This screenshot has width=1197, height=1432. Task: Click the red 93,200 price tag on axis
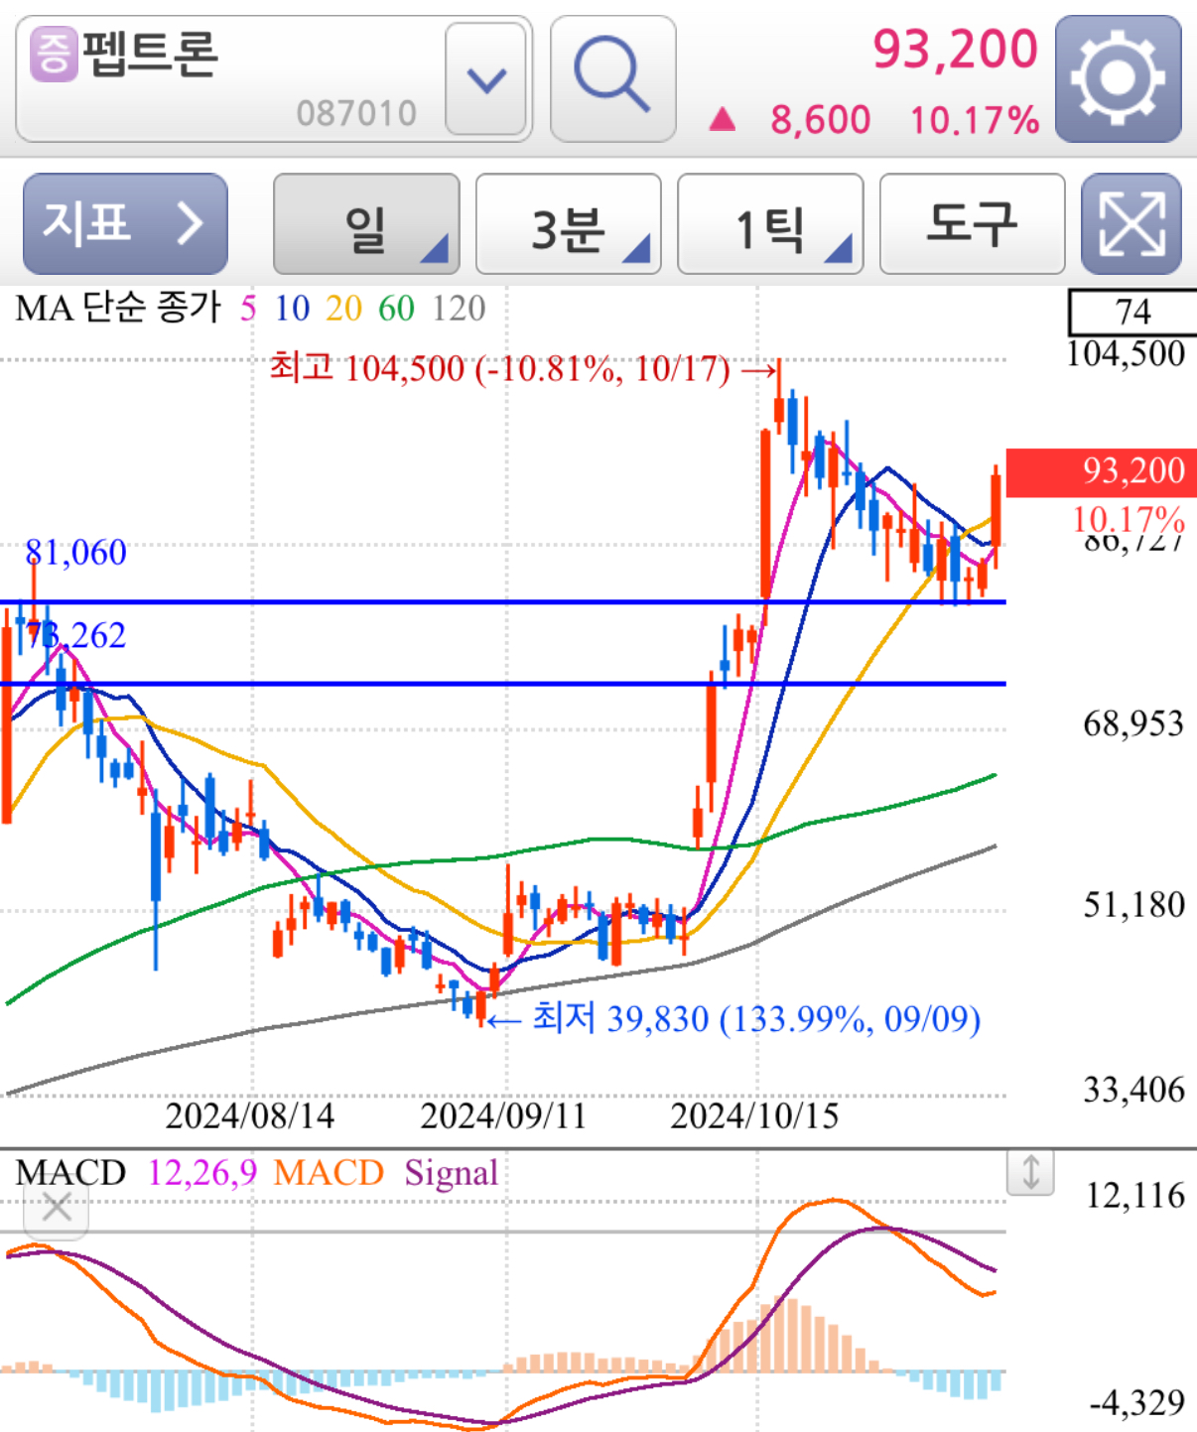coord(1102,471)
